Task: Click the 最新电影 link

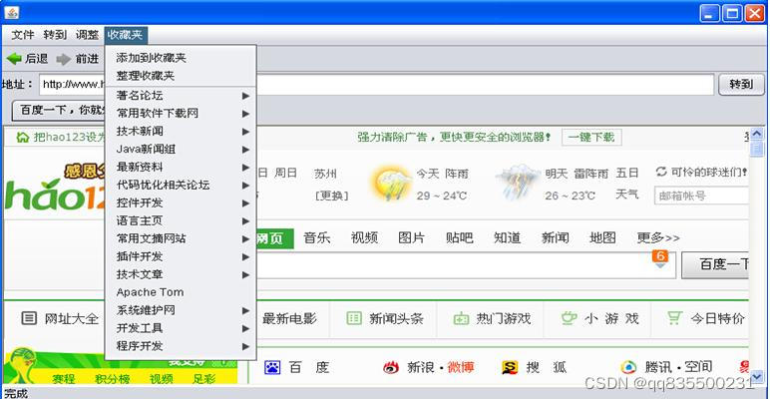Action: pyautogui.click(x=289, y=319)
